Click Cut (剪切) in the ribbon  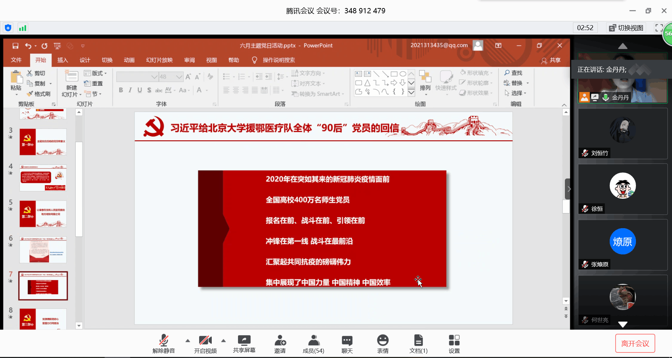coord(36,73)
